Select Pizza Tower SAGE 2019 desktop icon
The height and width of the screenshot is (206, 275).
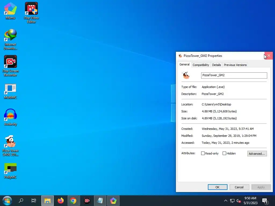coord(10,146)
